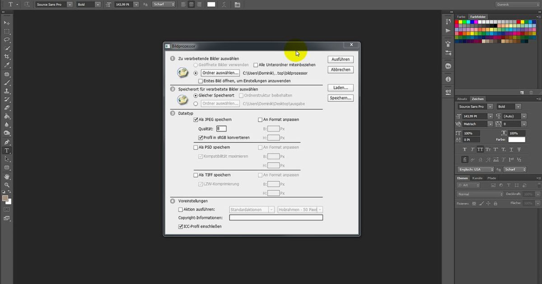The height and width of the screenshot is (284, 542).
Task: Click the Ausführen button
Action: [x=340, y=59]
